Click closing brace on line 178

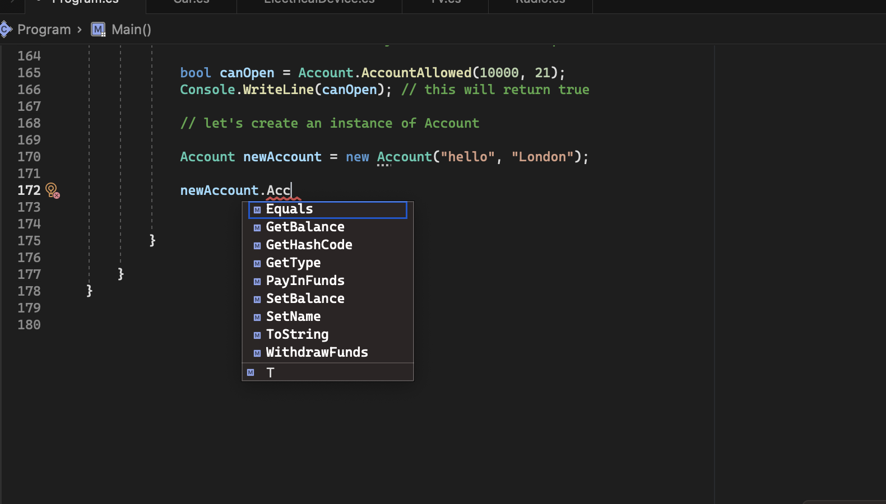[89, 291]
